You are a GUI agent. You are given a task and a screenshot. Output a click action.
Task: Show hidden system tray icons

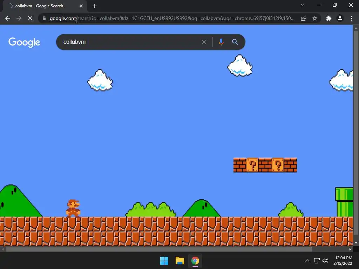tap(307, 261)
